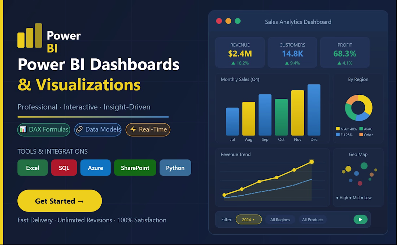Click the orange window dot
Image resolution: width=397 pixels, height=245 pixels.
click(x=228, y=21)
